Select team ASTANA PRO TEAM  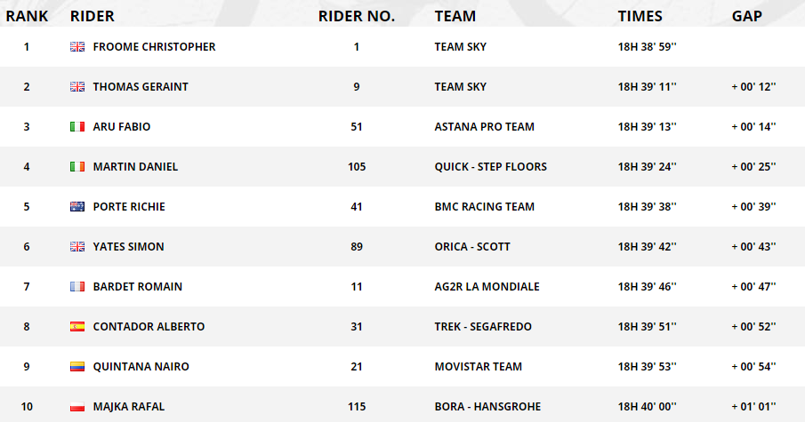(x=484, y=127)
